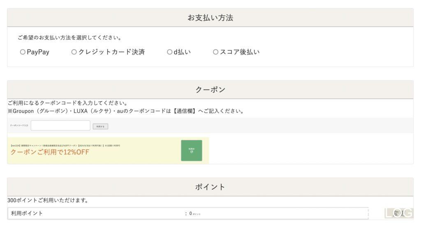
Task: Choose the クレジットカード決済 radio option
Action: point(74,52)
